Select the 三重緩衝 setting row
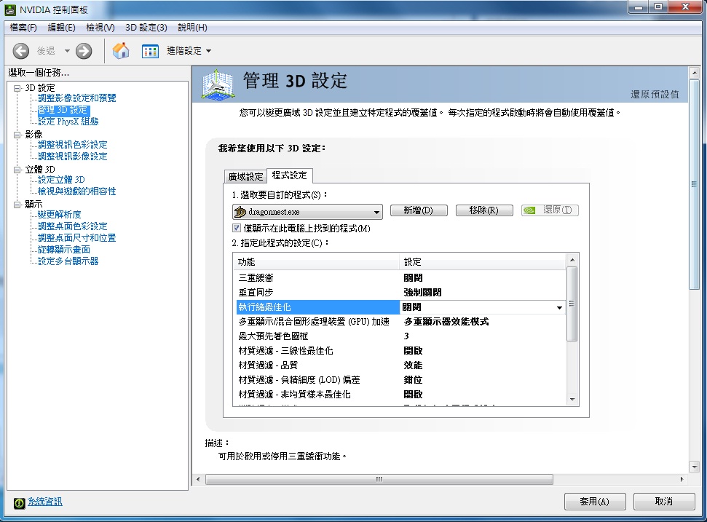This screenshot has height=522, width=707. [x=400, y=278]
